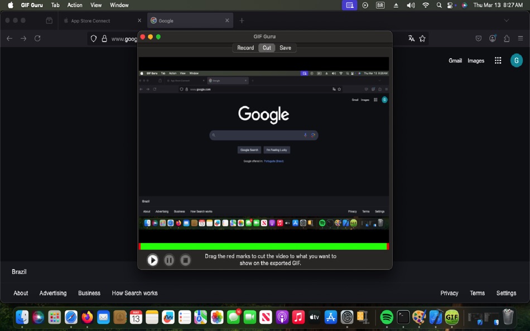Open Xcode from the Dock
This screenshot has width=530, height=331.
pyautogui.click(x=435, y=317)
